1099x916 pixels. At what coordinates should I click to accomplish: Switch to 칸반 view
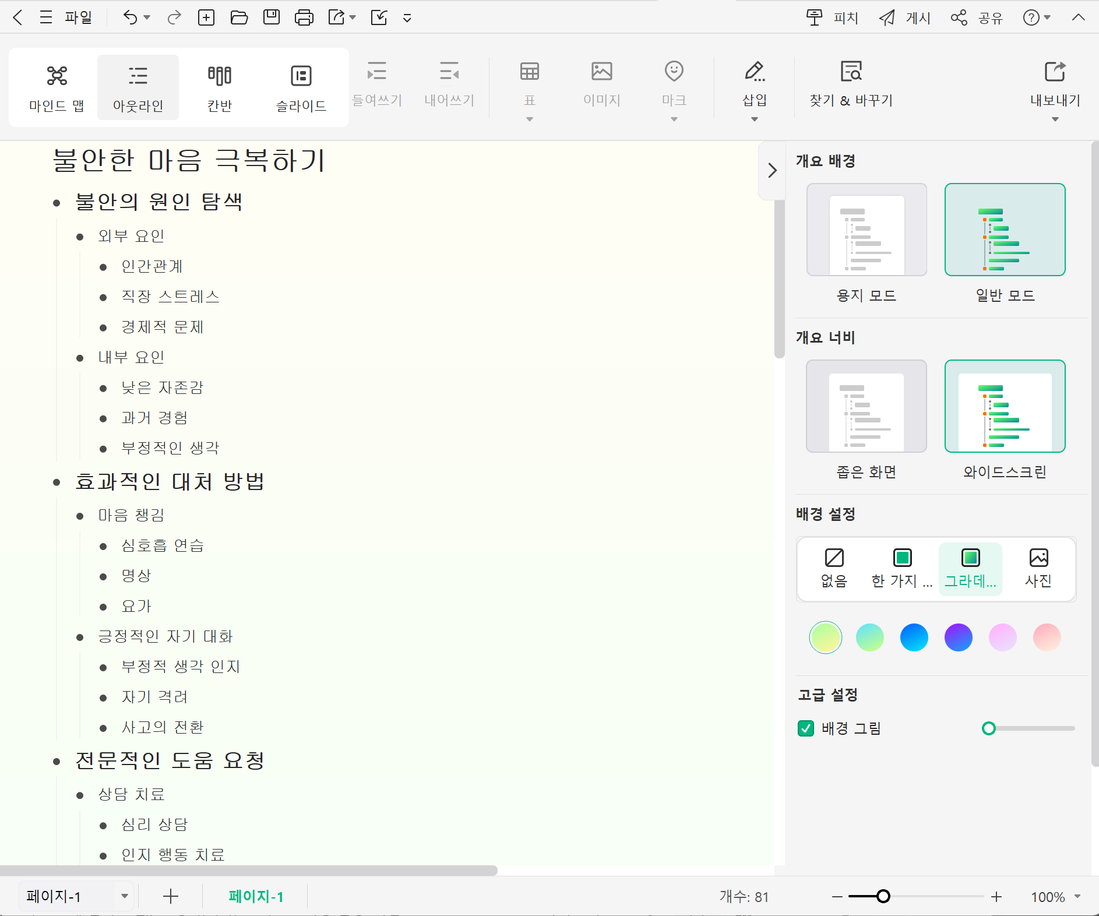coord(220,88)
